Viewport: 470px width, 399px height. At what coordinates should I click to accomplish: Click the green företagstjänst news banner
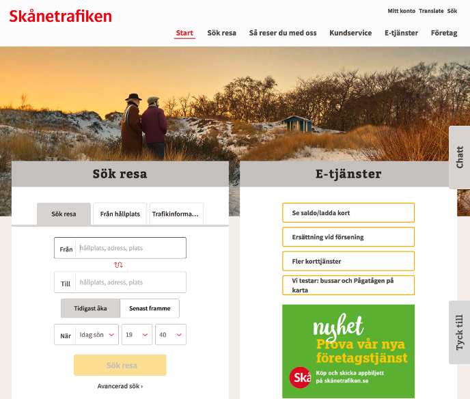pyautogui.click(x=348, y=351)
